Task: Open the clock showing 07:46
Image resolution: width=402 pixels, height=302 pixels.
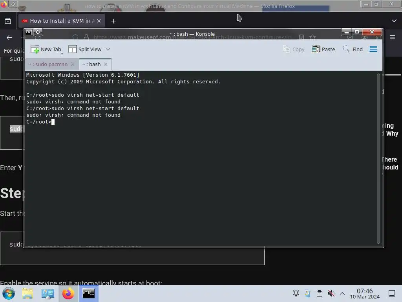Action: pos(365,293)
